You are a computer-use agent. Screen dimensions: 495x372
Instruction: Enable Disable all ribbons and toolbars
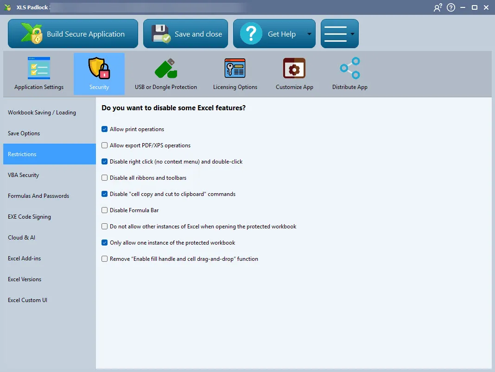pyautogui.click(x=104, y=177)
